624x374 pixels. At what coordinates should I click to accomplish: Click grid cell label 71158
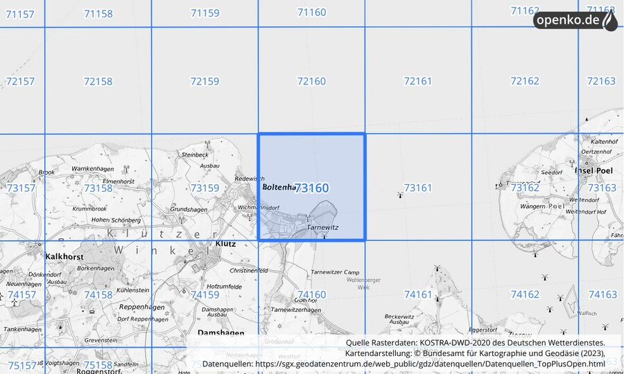98,14
